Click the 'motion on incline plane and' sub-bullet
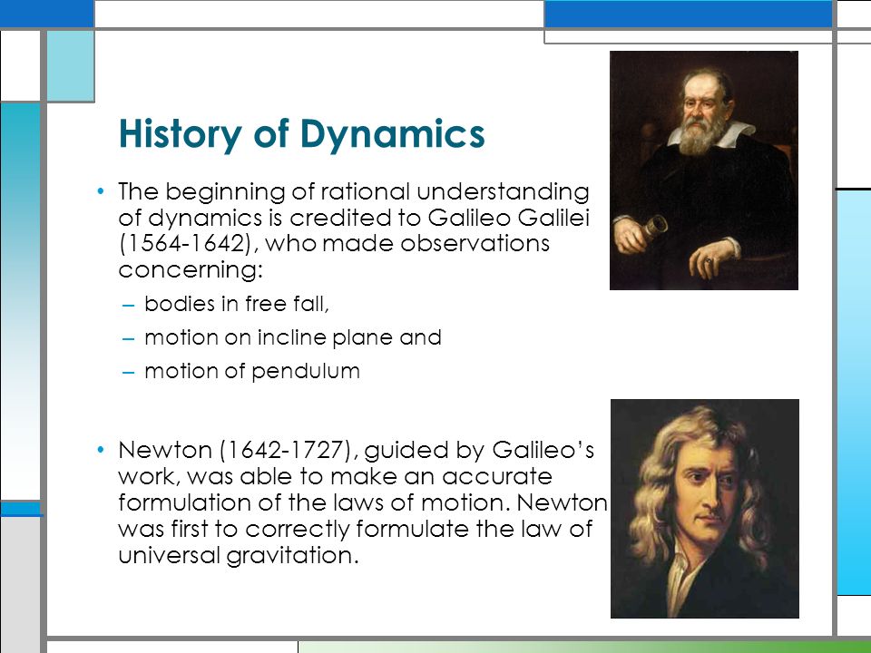This screenshot has width=871, height=653. coord(293,337)
